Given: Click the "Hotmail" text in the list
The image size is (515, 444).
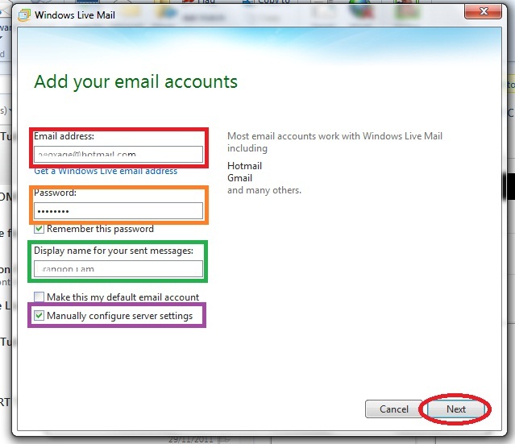Looking at the screenshot, I should [x=244, y=166].
